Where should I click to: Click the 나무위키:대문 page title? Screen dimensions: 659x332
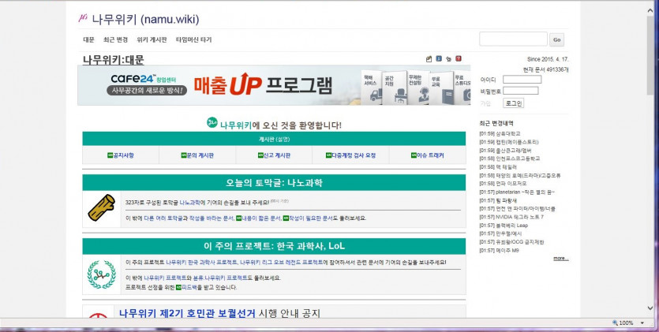click(x=114, y=60)
